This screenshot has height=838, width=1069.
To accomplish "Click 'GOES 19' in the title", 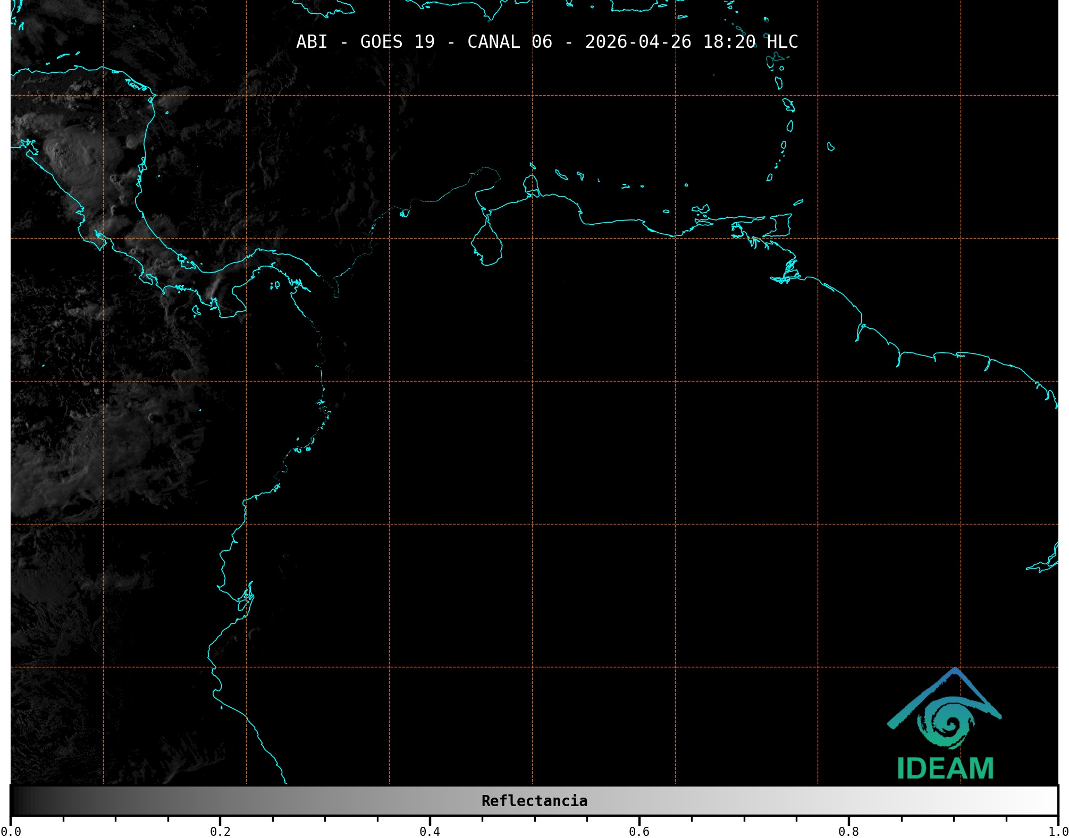I will click(x=397, y=42).
